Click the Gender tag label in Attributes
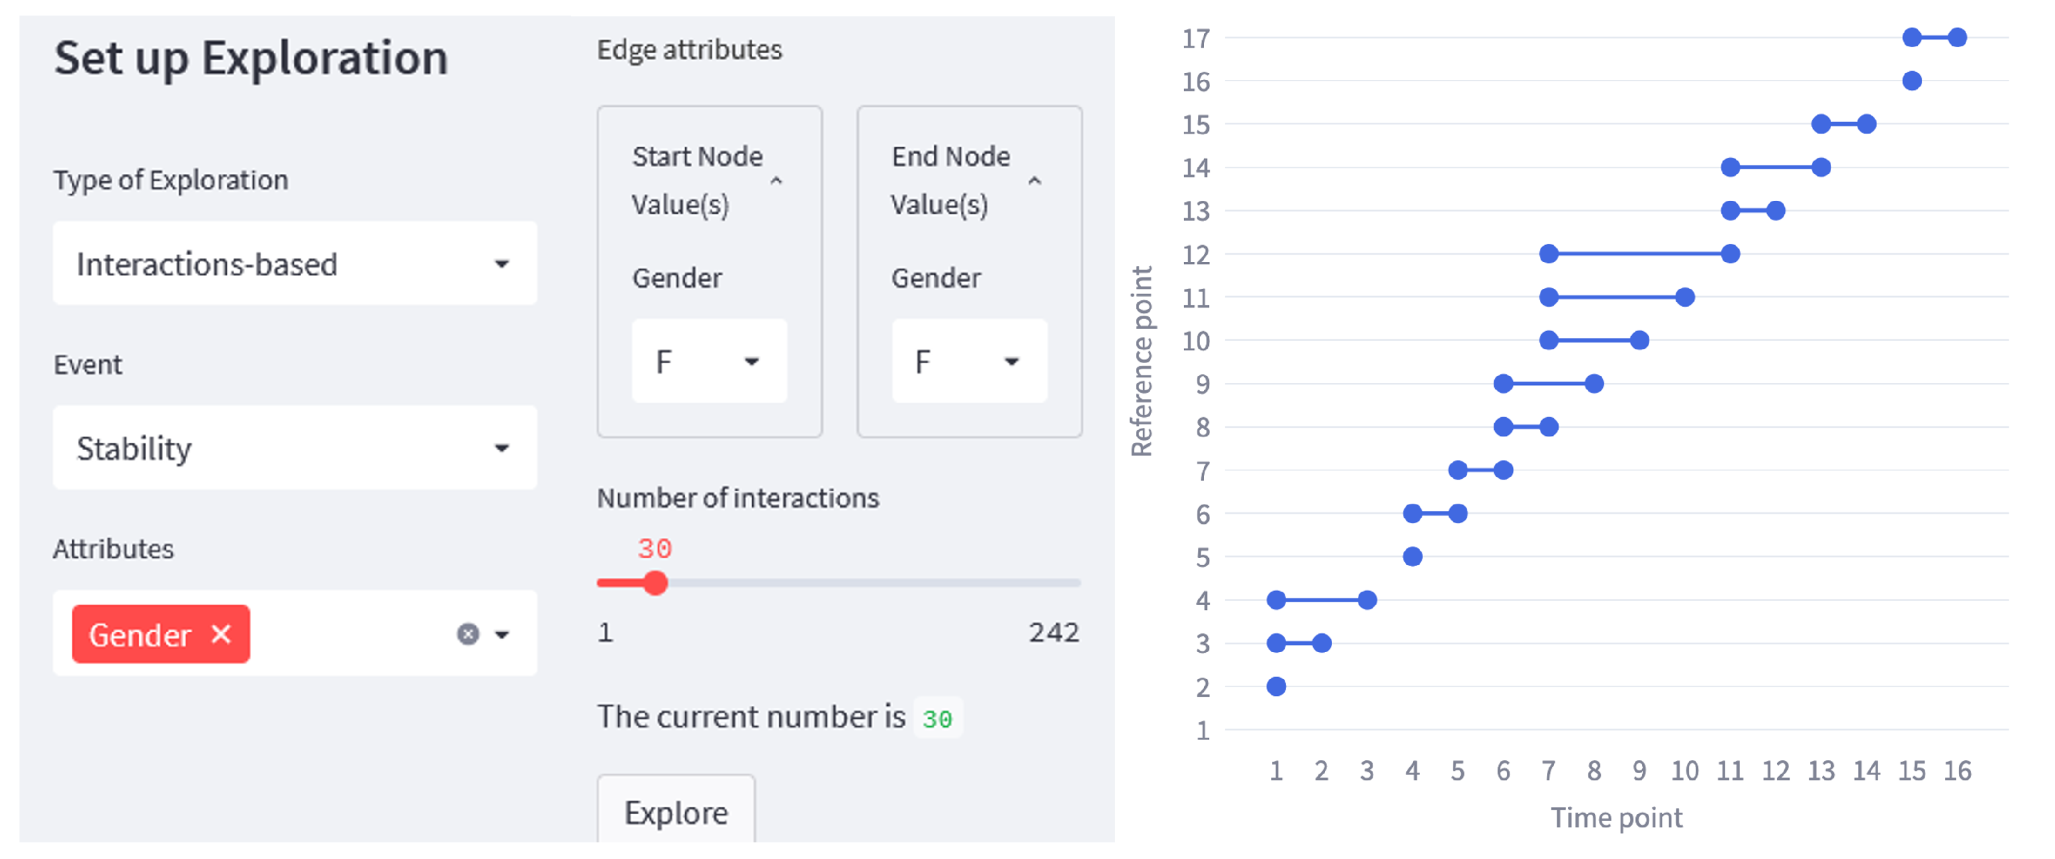Image resolution: width=2055 pixels, height=859 pixels. [140, 635]
